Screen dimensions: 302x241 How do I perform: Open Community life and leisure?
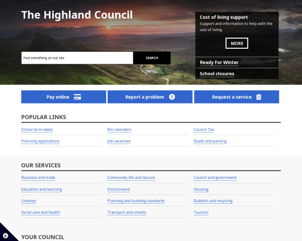click(x=131, y=178)
